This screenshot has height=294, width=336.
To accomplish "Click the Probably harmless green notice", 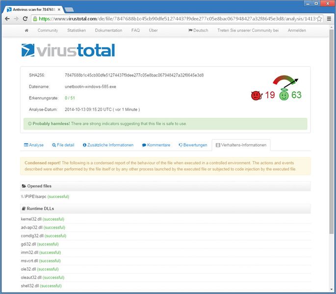I will click(x=165, y=124).
